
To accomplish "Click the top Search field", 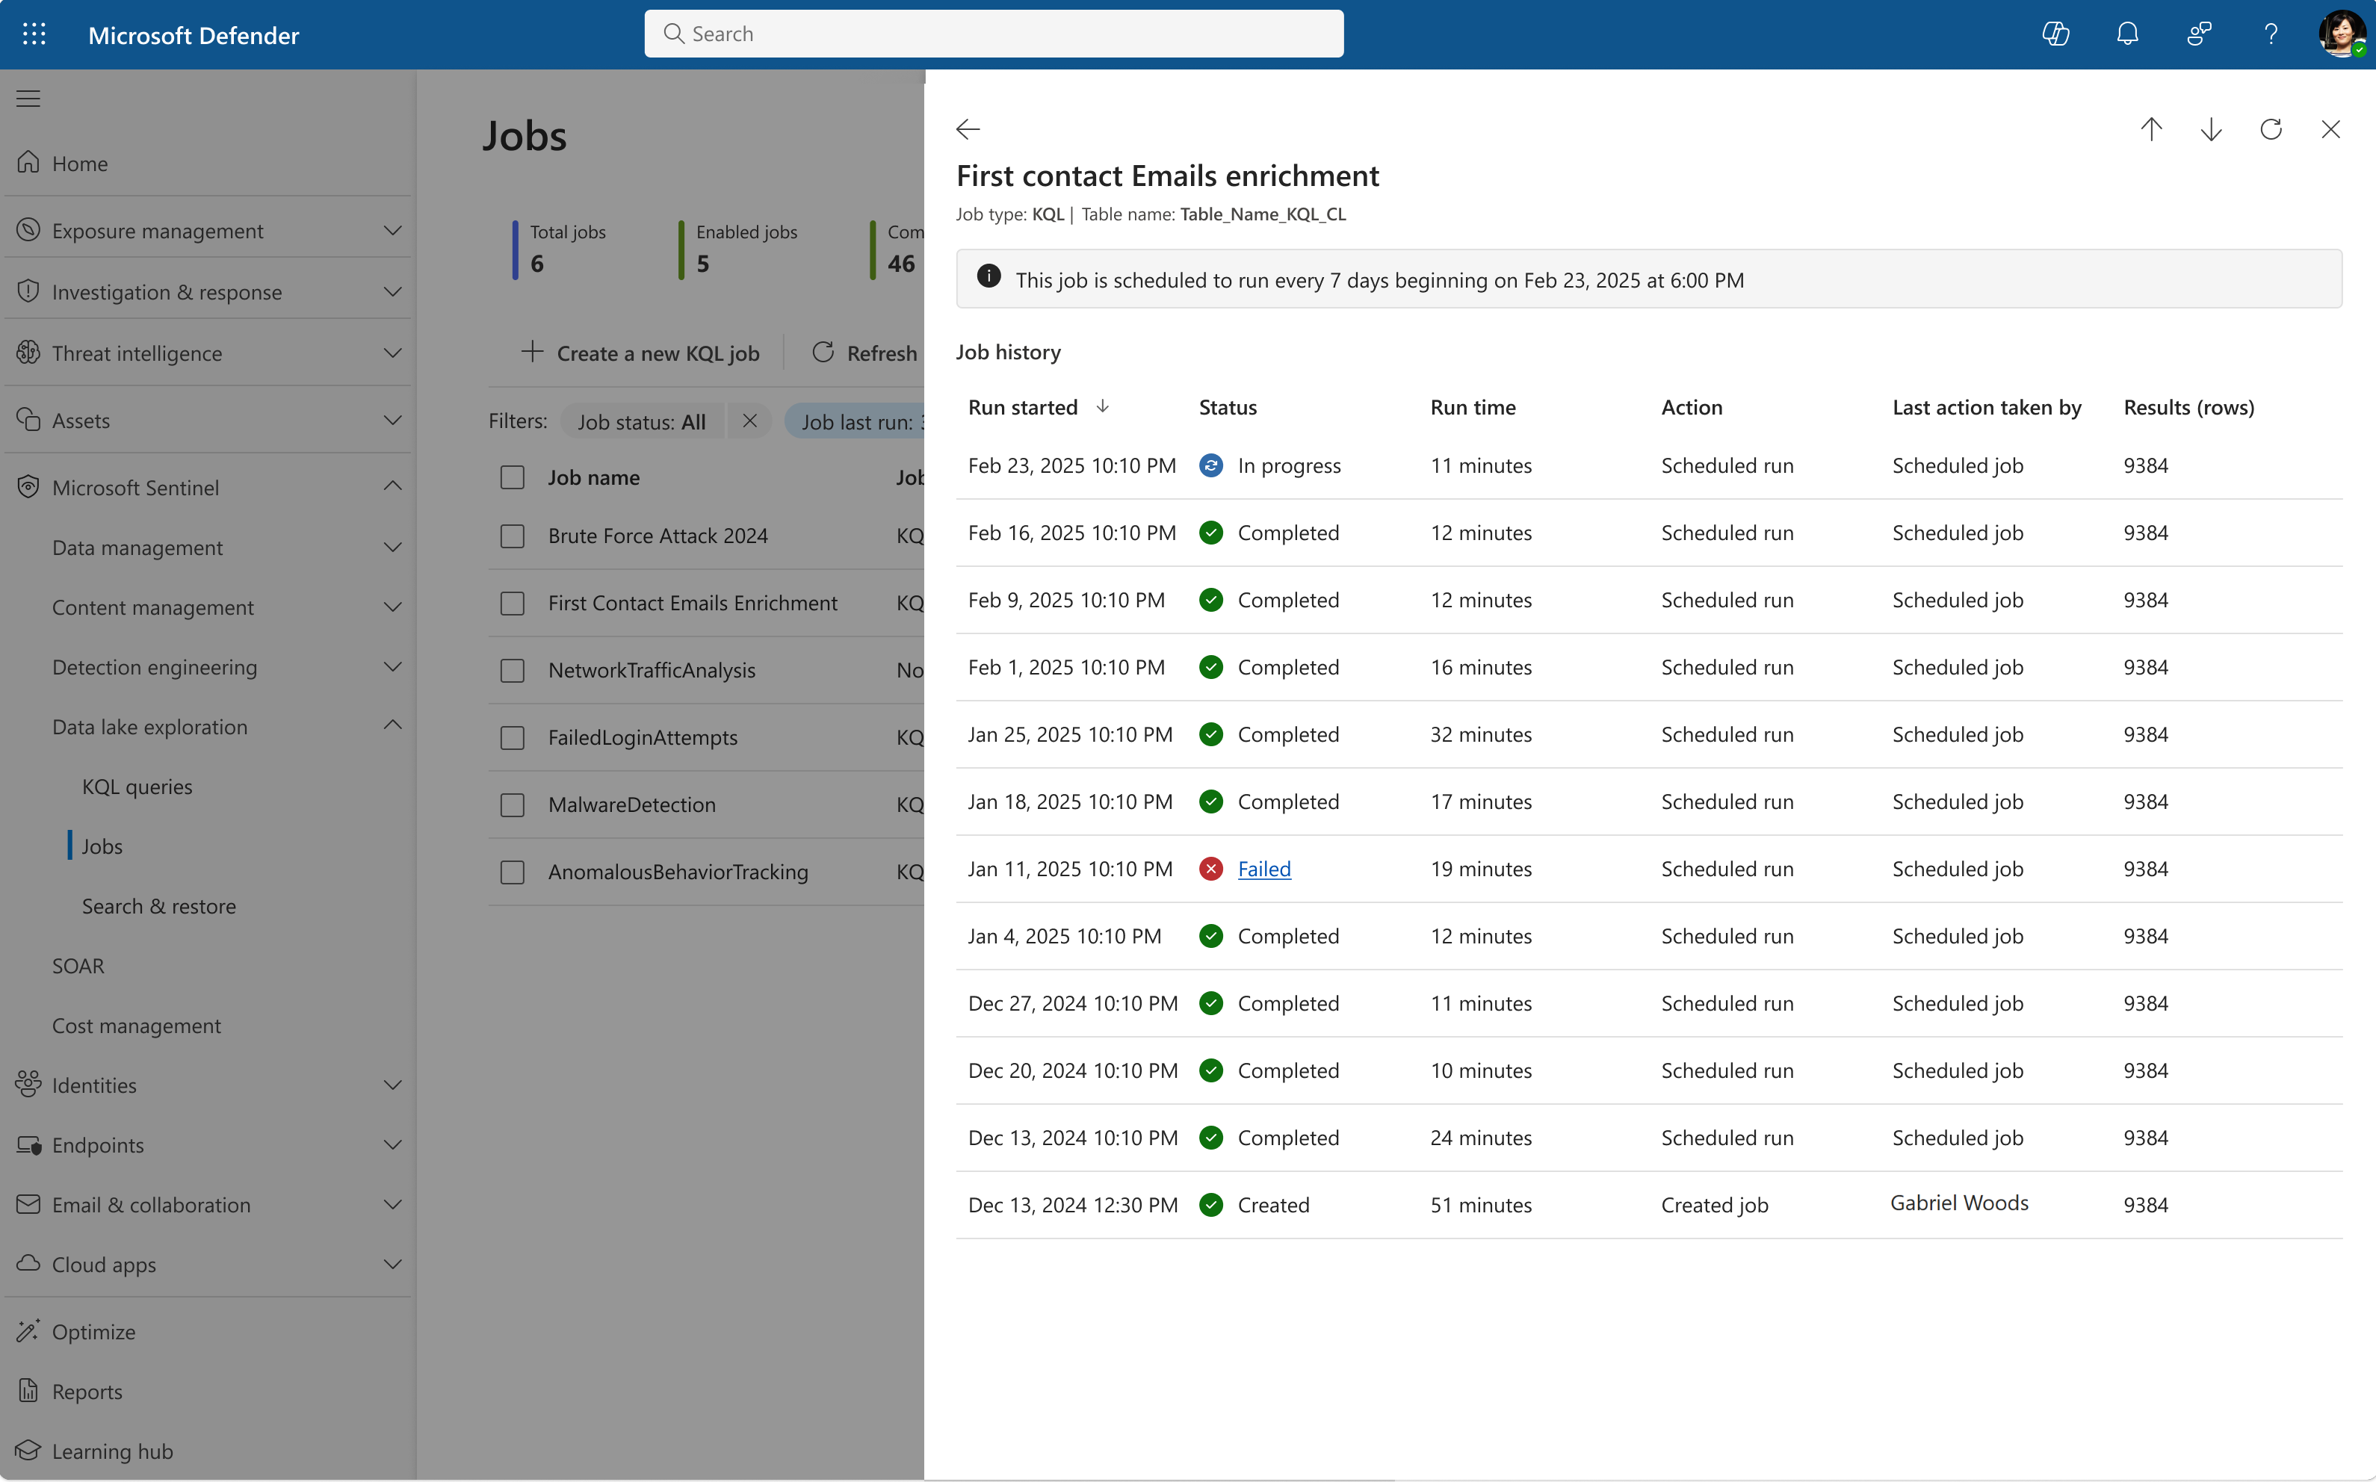I will pyautogui.click(x=994, y=34).
